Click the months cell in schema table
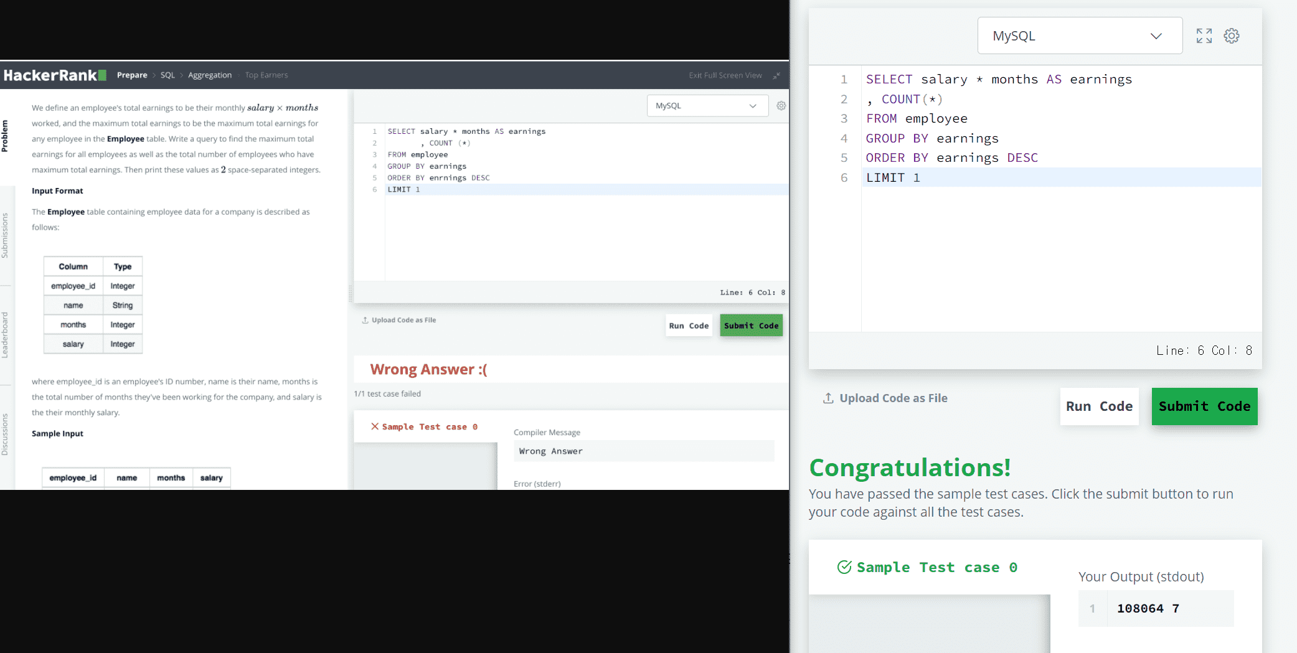 tap(73, 324)
